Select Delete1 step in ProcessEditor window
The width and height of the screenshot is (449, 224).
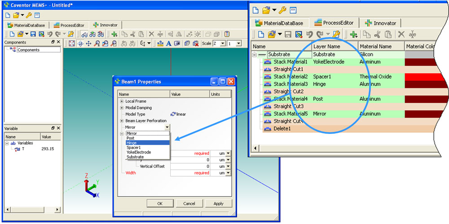(282, 129)
